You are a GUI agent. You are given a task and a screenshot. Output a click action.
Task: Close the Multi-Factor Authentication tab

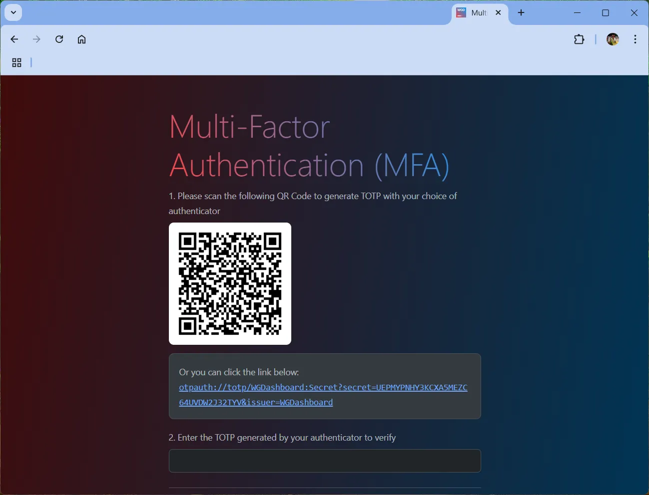pyautogui.click(x=498, y=13)
